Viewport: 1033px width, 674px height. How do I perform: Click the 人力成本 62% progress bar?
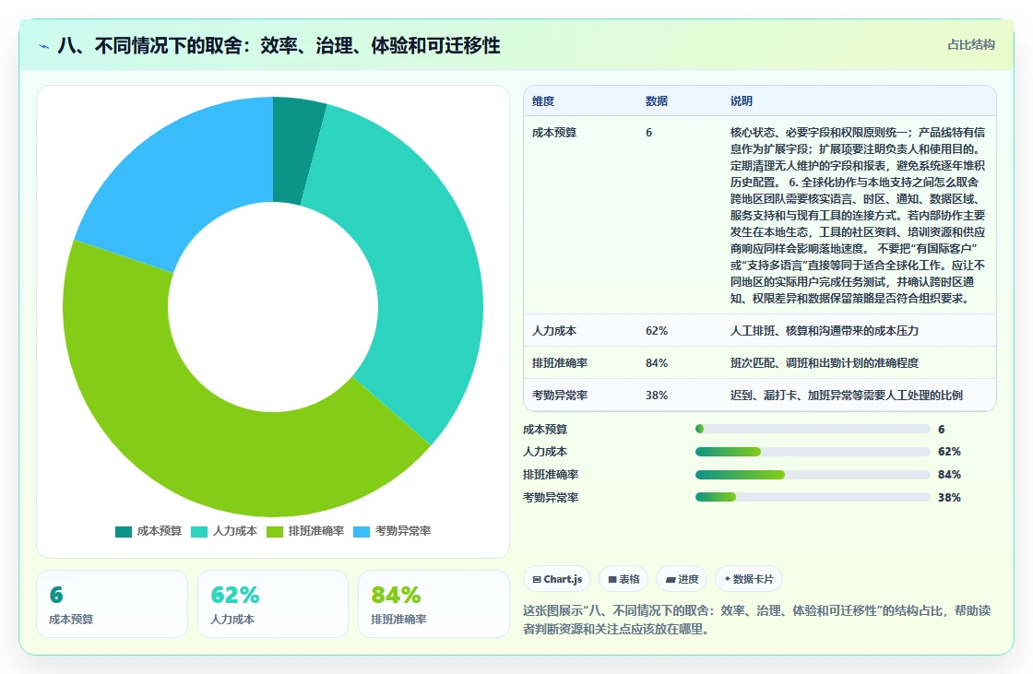813,451
